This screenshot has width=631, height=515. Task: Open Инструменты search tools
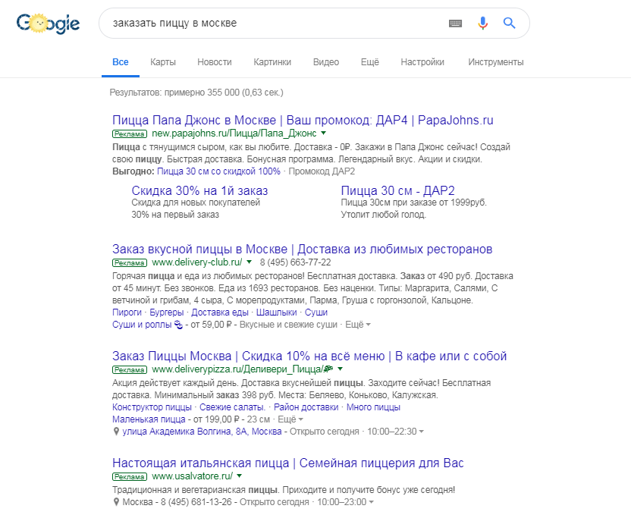click(496, 62)
